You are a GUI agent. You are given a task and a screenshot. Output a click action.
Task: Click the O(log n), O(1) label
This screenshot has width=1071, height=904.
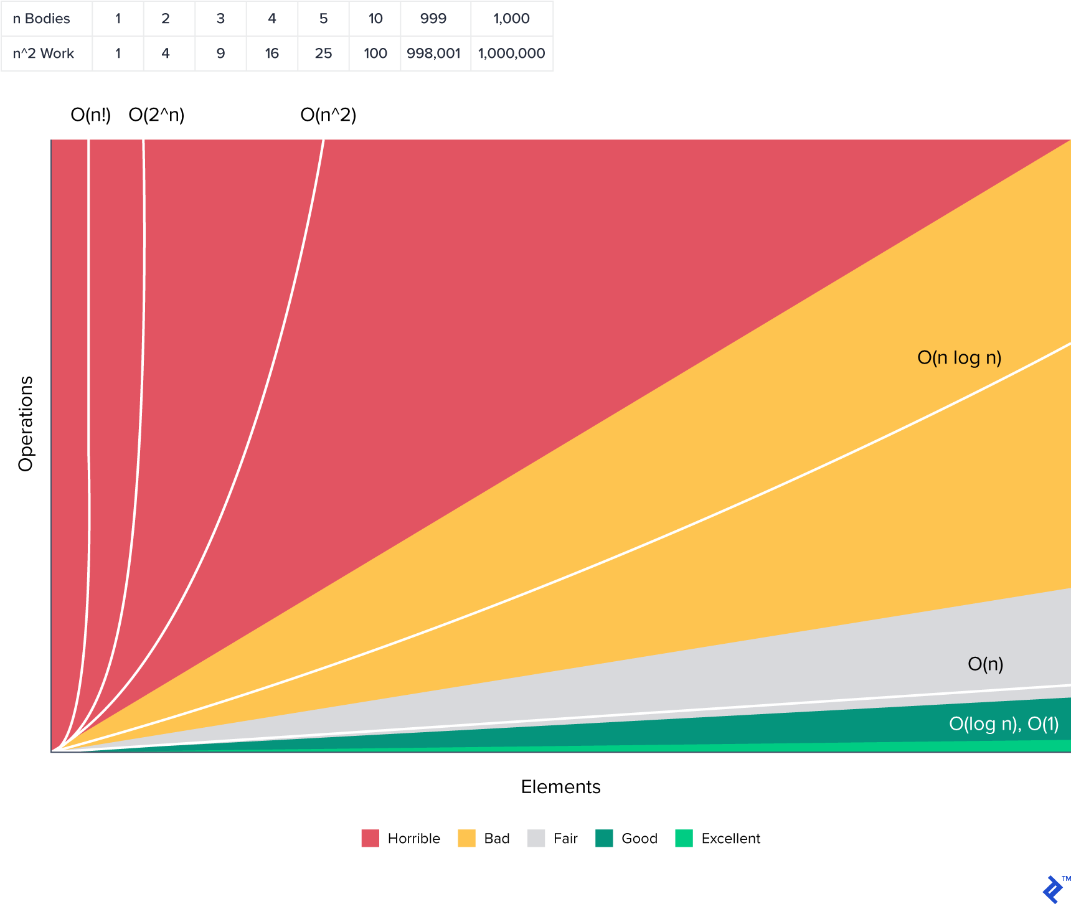coord(1003,724)
